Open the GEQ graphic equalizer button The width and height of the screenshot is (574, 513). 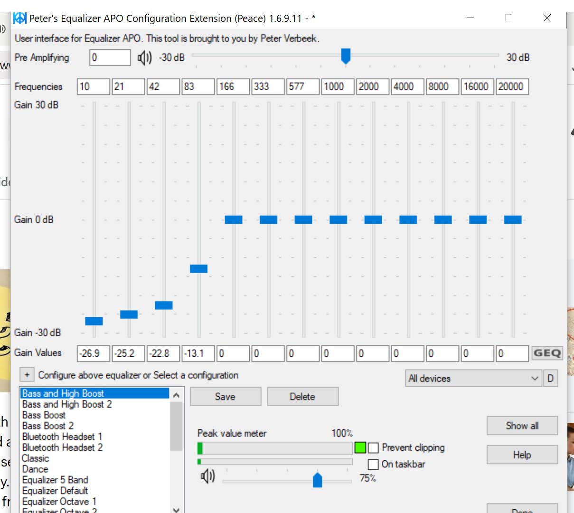547,353
